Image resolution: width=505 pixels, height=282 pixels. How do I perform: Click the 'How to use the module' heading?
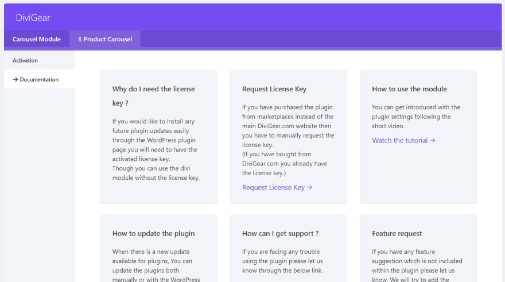pos(409,89)
